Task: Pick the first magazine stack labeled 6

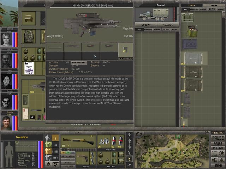Action: [x=187, y=99]
